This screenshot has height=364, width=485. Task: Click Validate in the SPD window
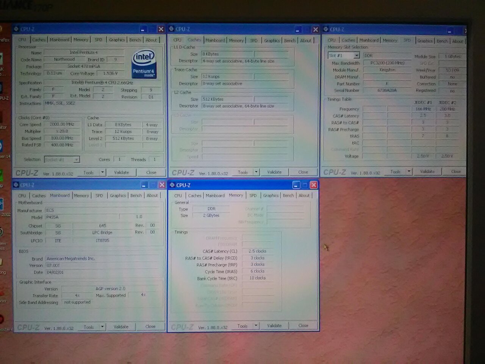pyautogui.click(x=427, y=172)
